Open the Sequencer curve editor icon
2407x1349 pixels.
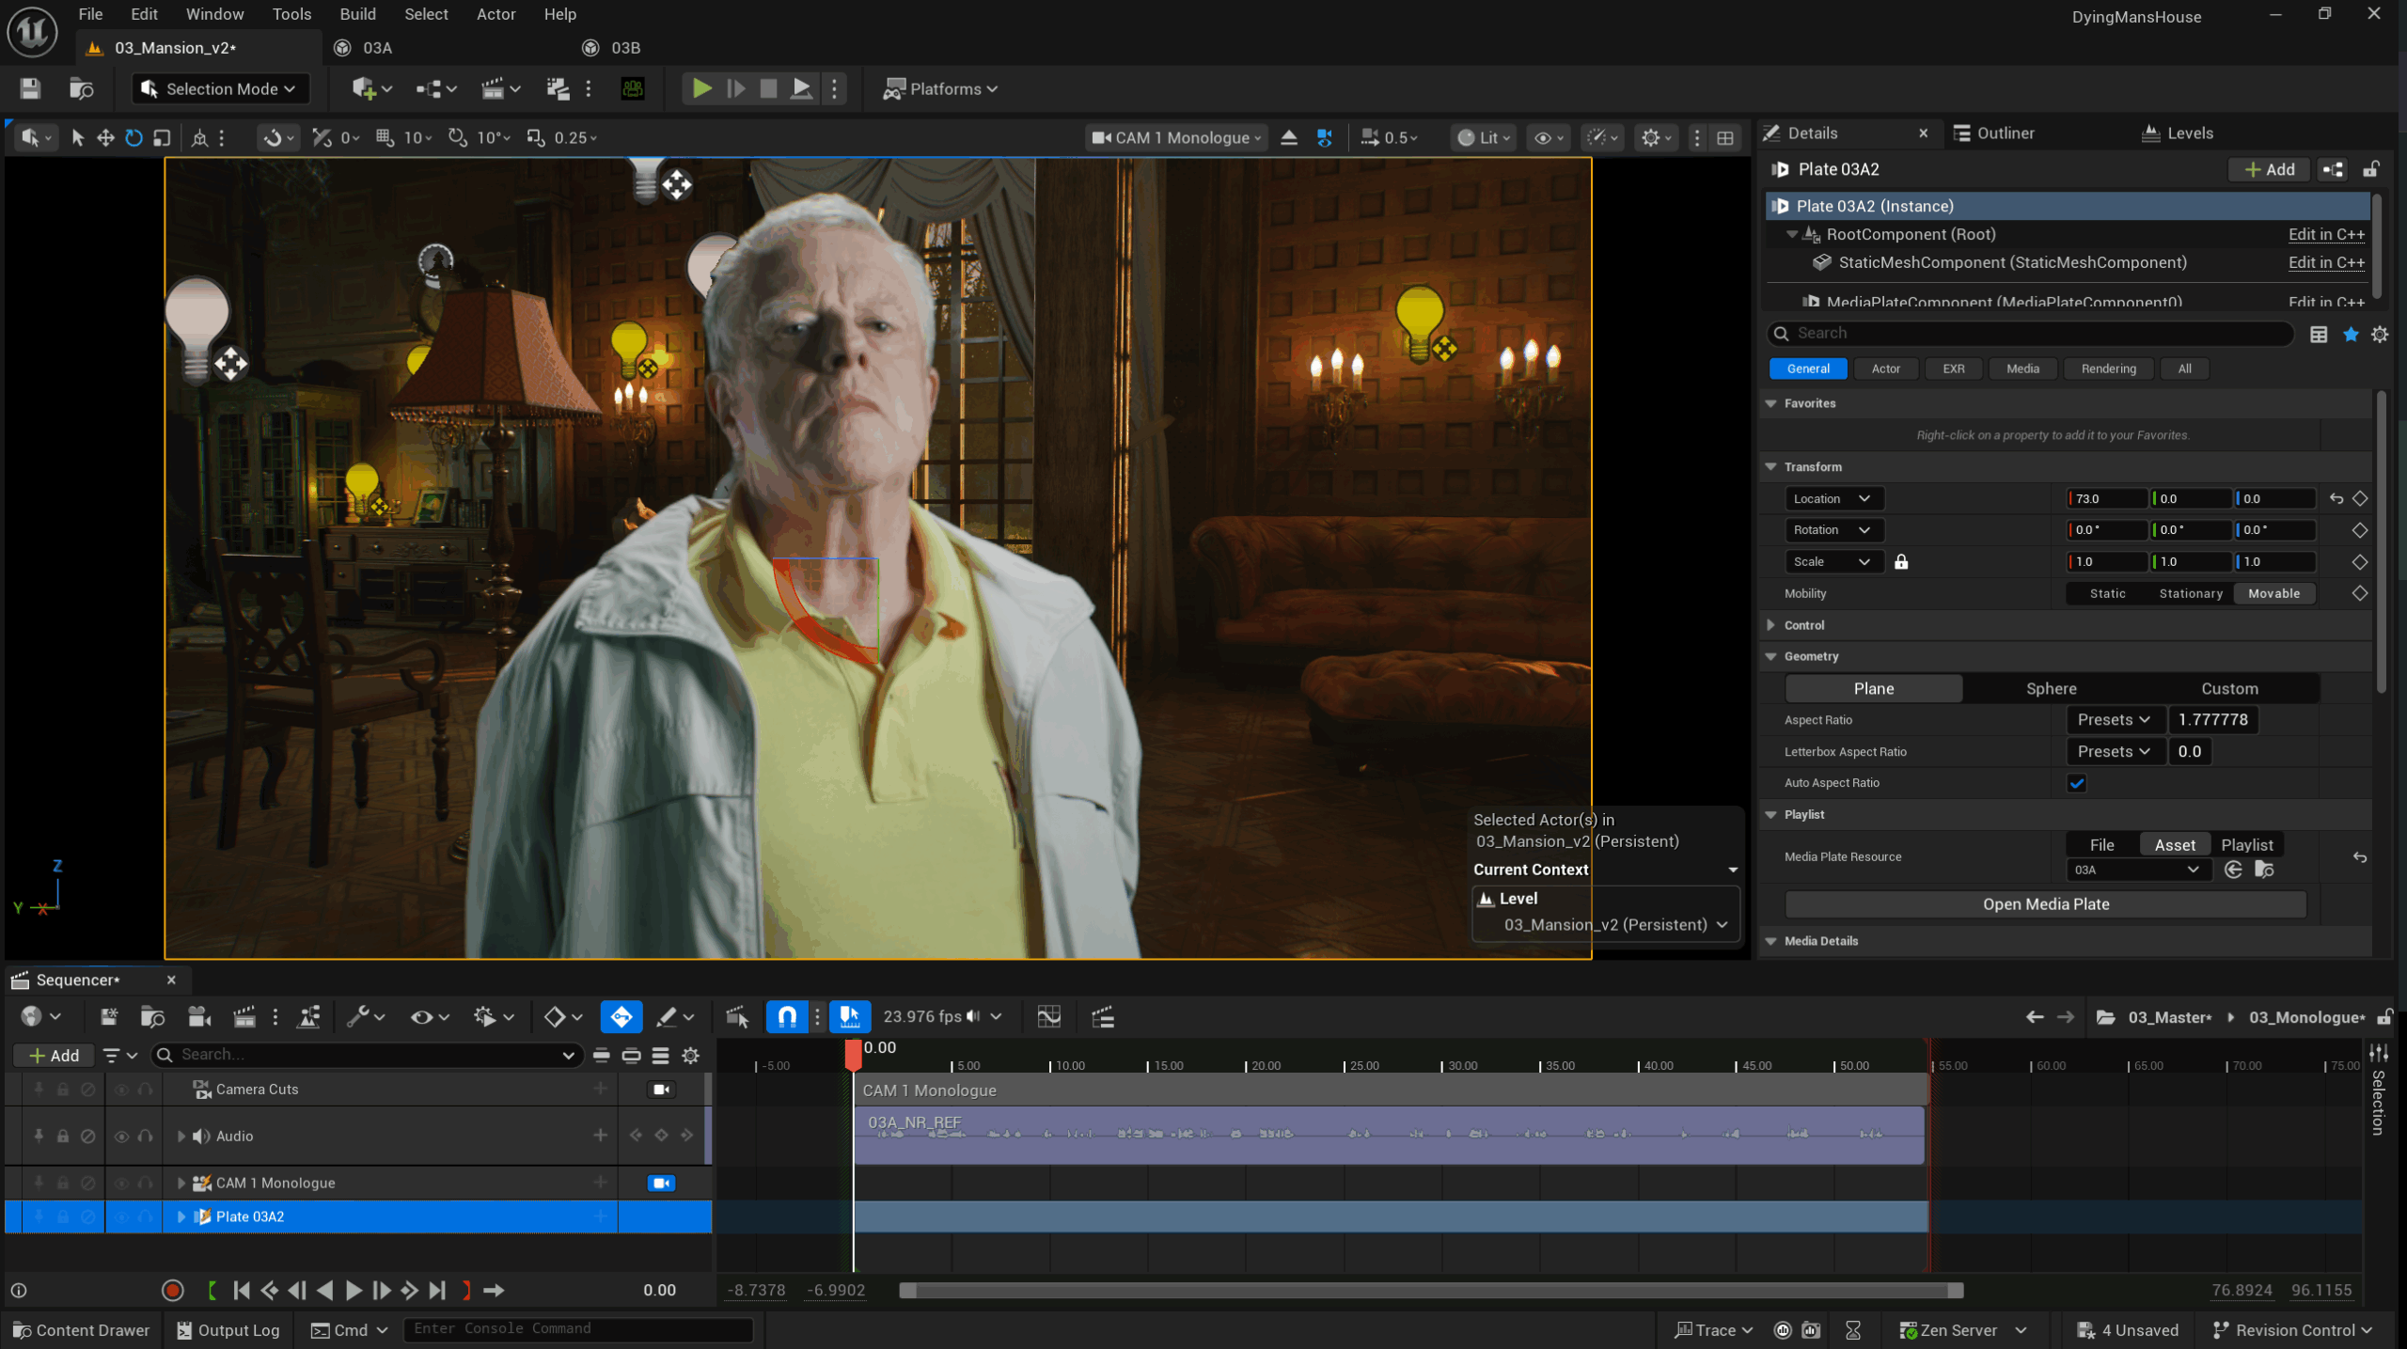tap(1048, 1016)
